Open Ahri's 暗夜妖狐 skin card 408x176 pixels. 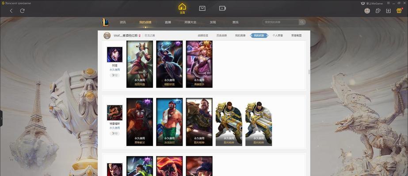tap(169, 64)
